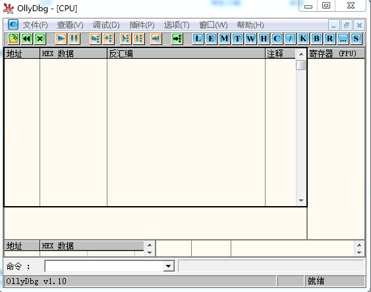Open the 文件(F) menu
The height and width of the screenshot is (292, 371).
(35, 25)
